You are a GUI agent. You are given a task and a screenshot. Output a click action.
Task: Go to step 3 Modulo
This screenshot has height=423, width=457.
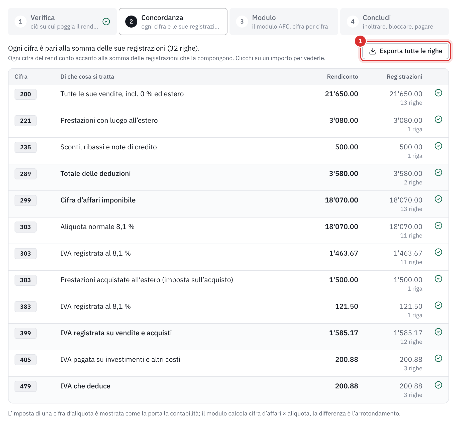tap(284, 22)
